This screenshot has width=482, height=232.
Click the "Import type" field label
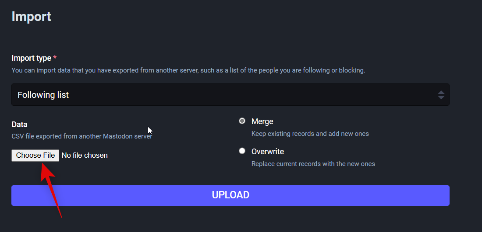(x=31, y=58)
